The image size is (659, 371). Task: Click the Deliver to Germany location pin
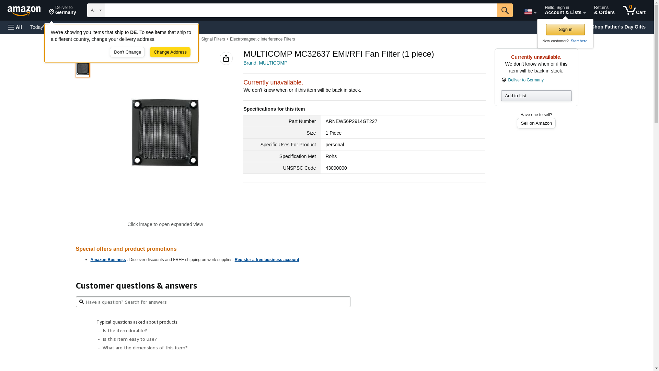click(x=504, y=80)
